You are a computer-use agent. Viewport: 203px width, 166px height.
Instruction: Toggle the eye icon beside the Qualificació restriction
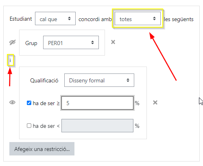(x=13, y=102)
